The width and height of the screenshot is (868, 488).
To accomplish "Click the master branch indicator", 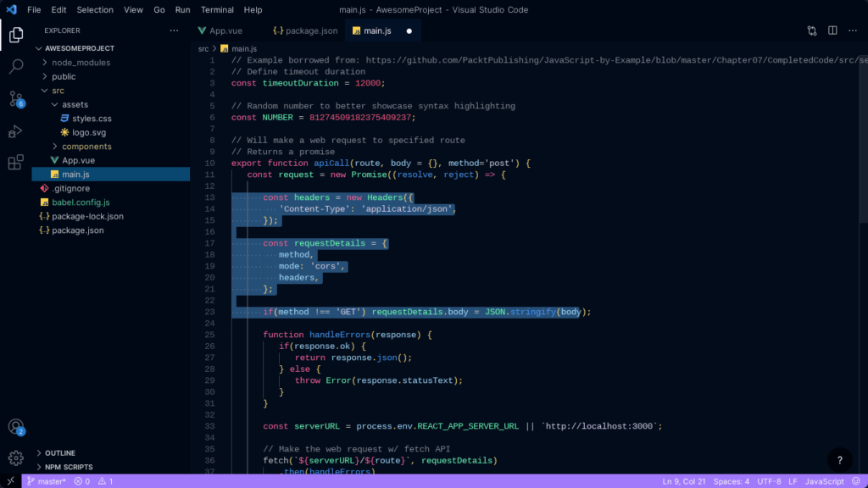I will pyautogui.click(x=46, y=481).
